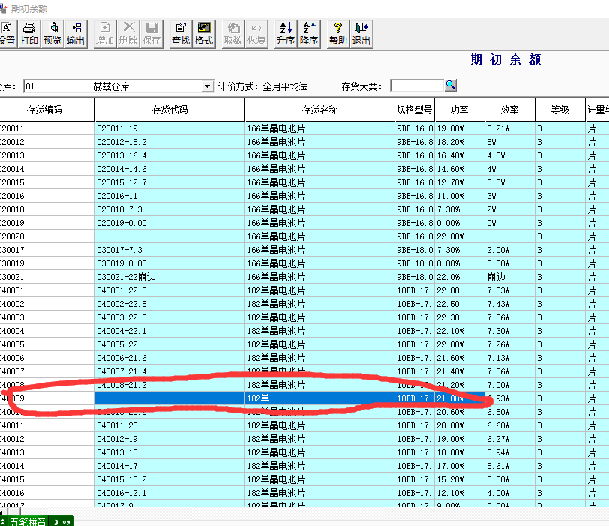Screen dimensions: 609x526
Task: Click the 规格型号 column header
Action: tap(415, 110)
